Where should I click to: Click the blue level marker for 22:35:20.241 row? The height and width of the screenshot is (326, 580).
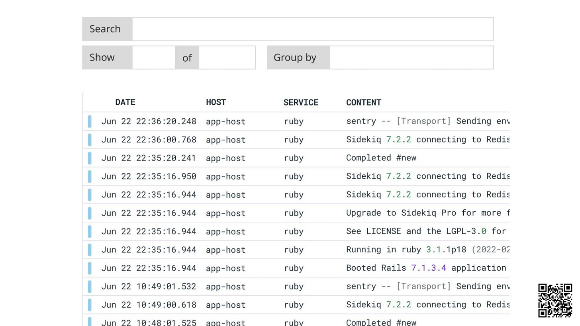tap(90, 158)
